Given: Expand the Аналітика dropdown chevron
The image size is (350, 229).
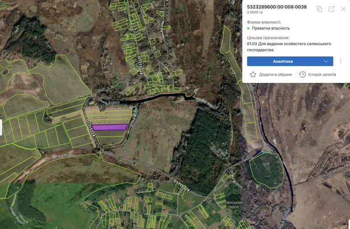Looking at the screenshot, I should (326, 61).
